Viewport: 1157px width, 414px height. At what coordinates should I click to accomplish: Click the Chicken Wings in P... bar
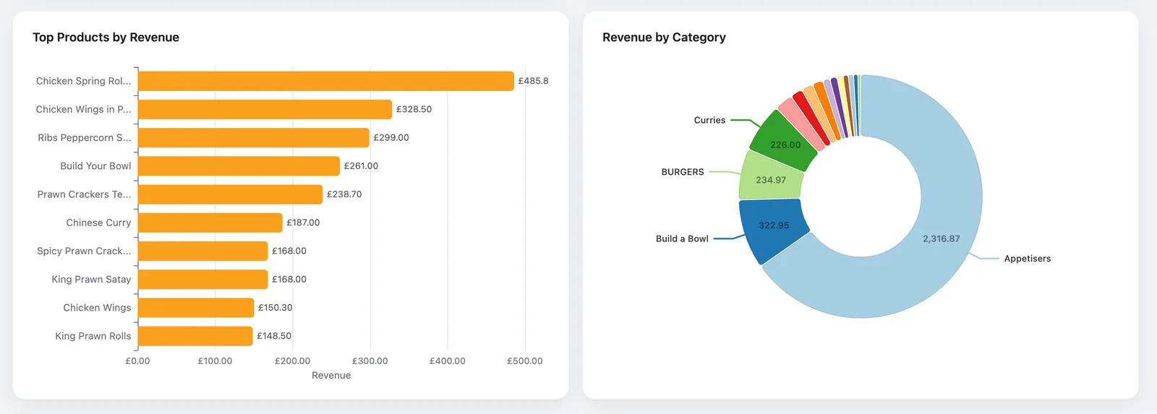(x=265, y=109)
